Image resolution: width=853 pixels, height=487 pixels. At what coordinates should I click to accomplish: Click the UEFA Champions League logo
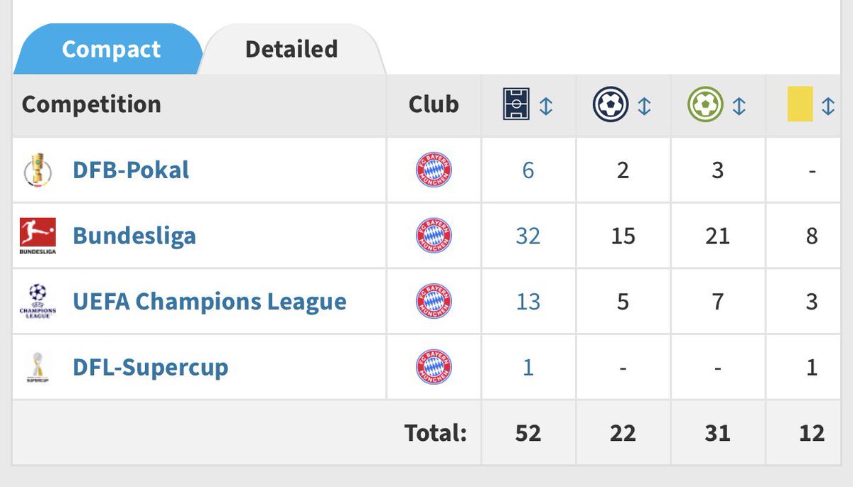coord(37,302)
